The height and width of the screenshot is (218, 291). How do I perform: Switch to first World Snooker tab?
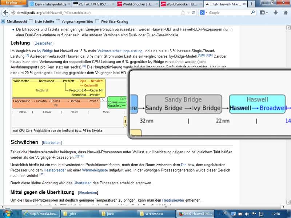(x=138, y=4)
